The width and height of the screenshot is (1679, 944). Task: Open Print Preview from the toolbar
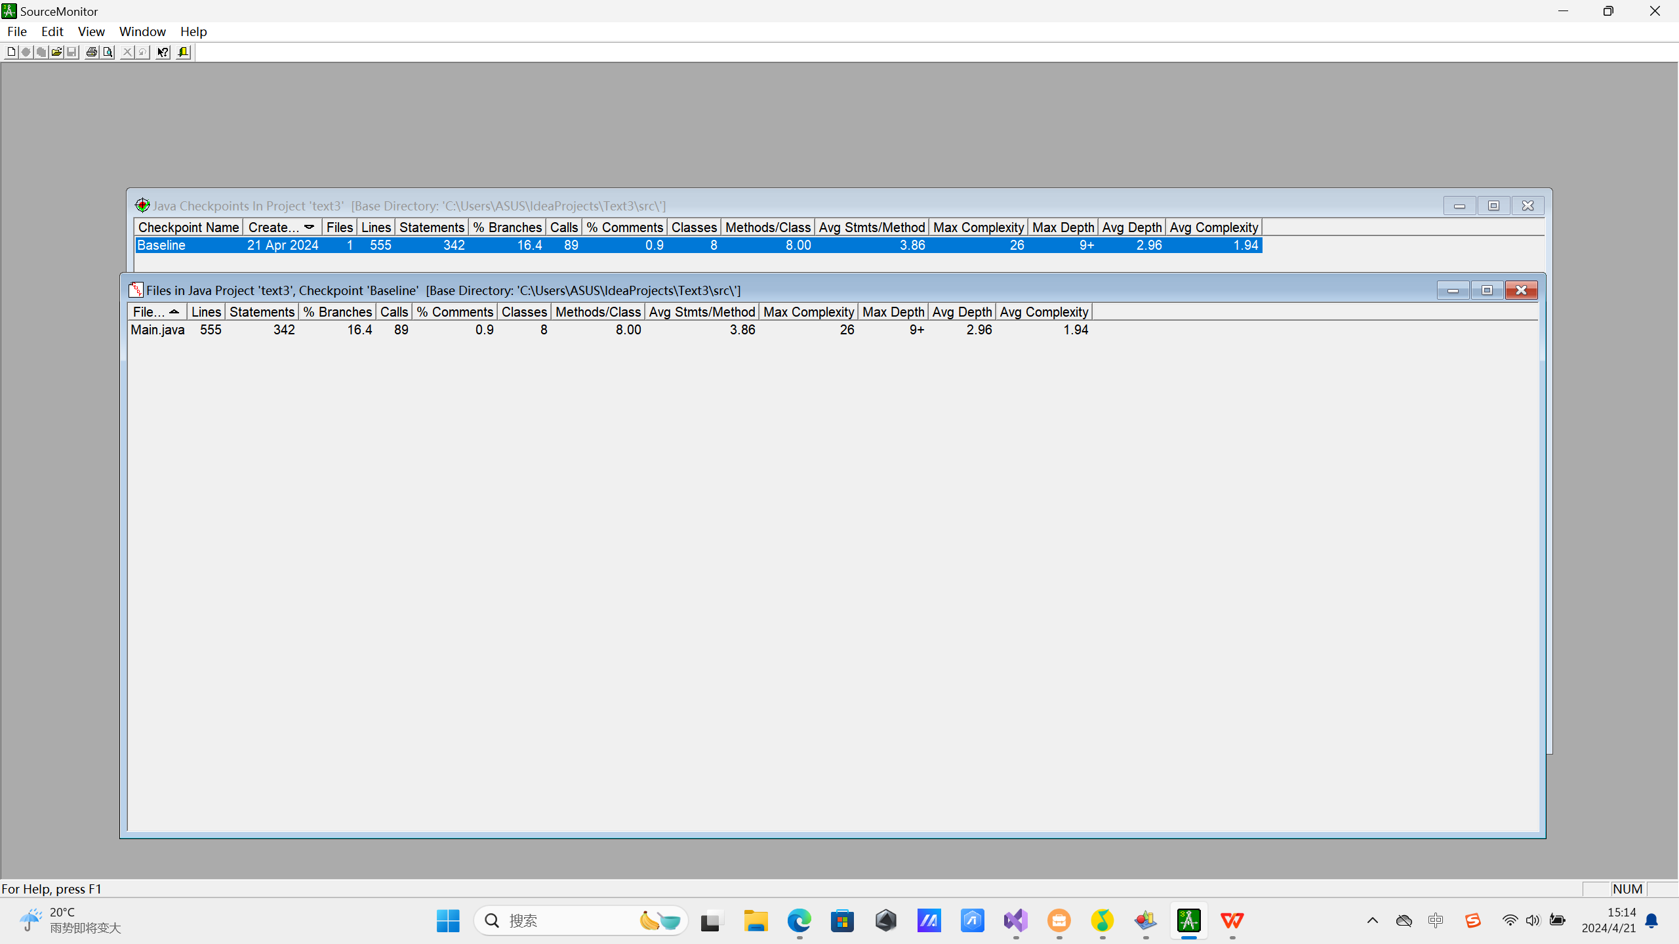[108, 52]
